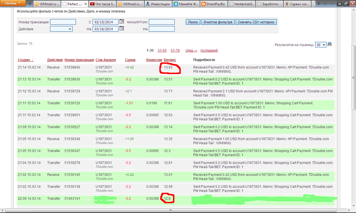The height and width of the screenshot is (213, 356).
Task: Click the balance value 13.71
Action: 168,91
